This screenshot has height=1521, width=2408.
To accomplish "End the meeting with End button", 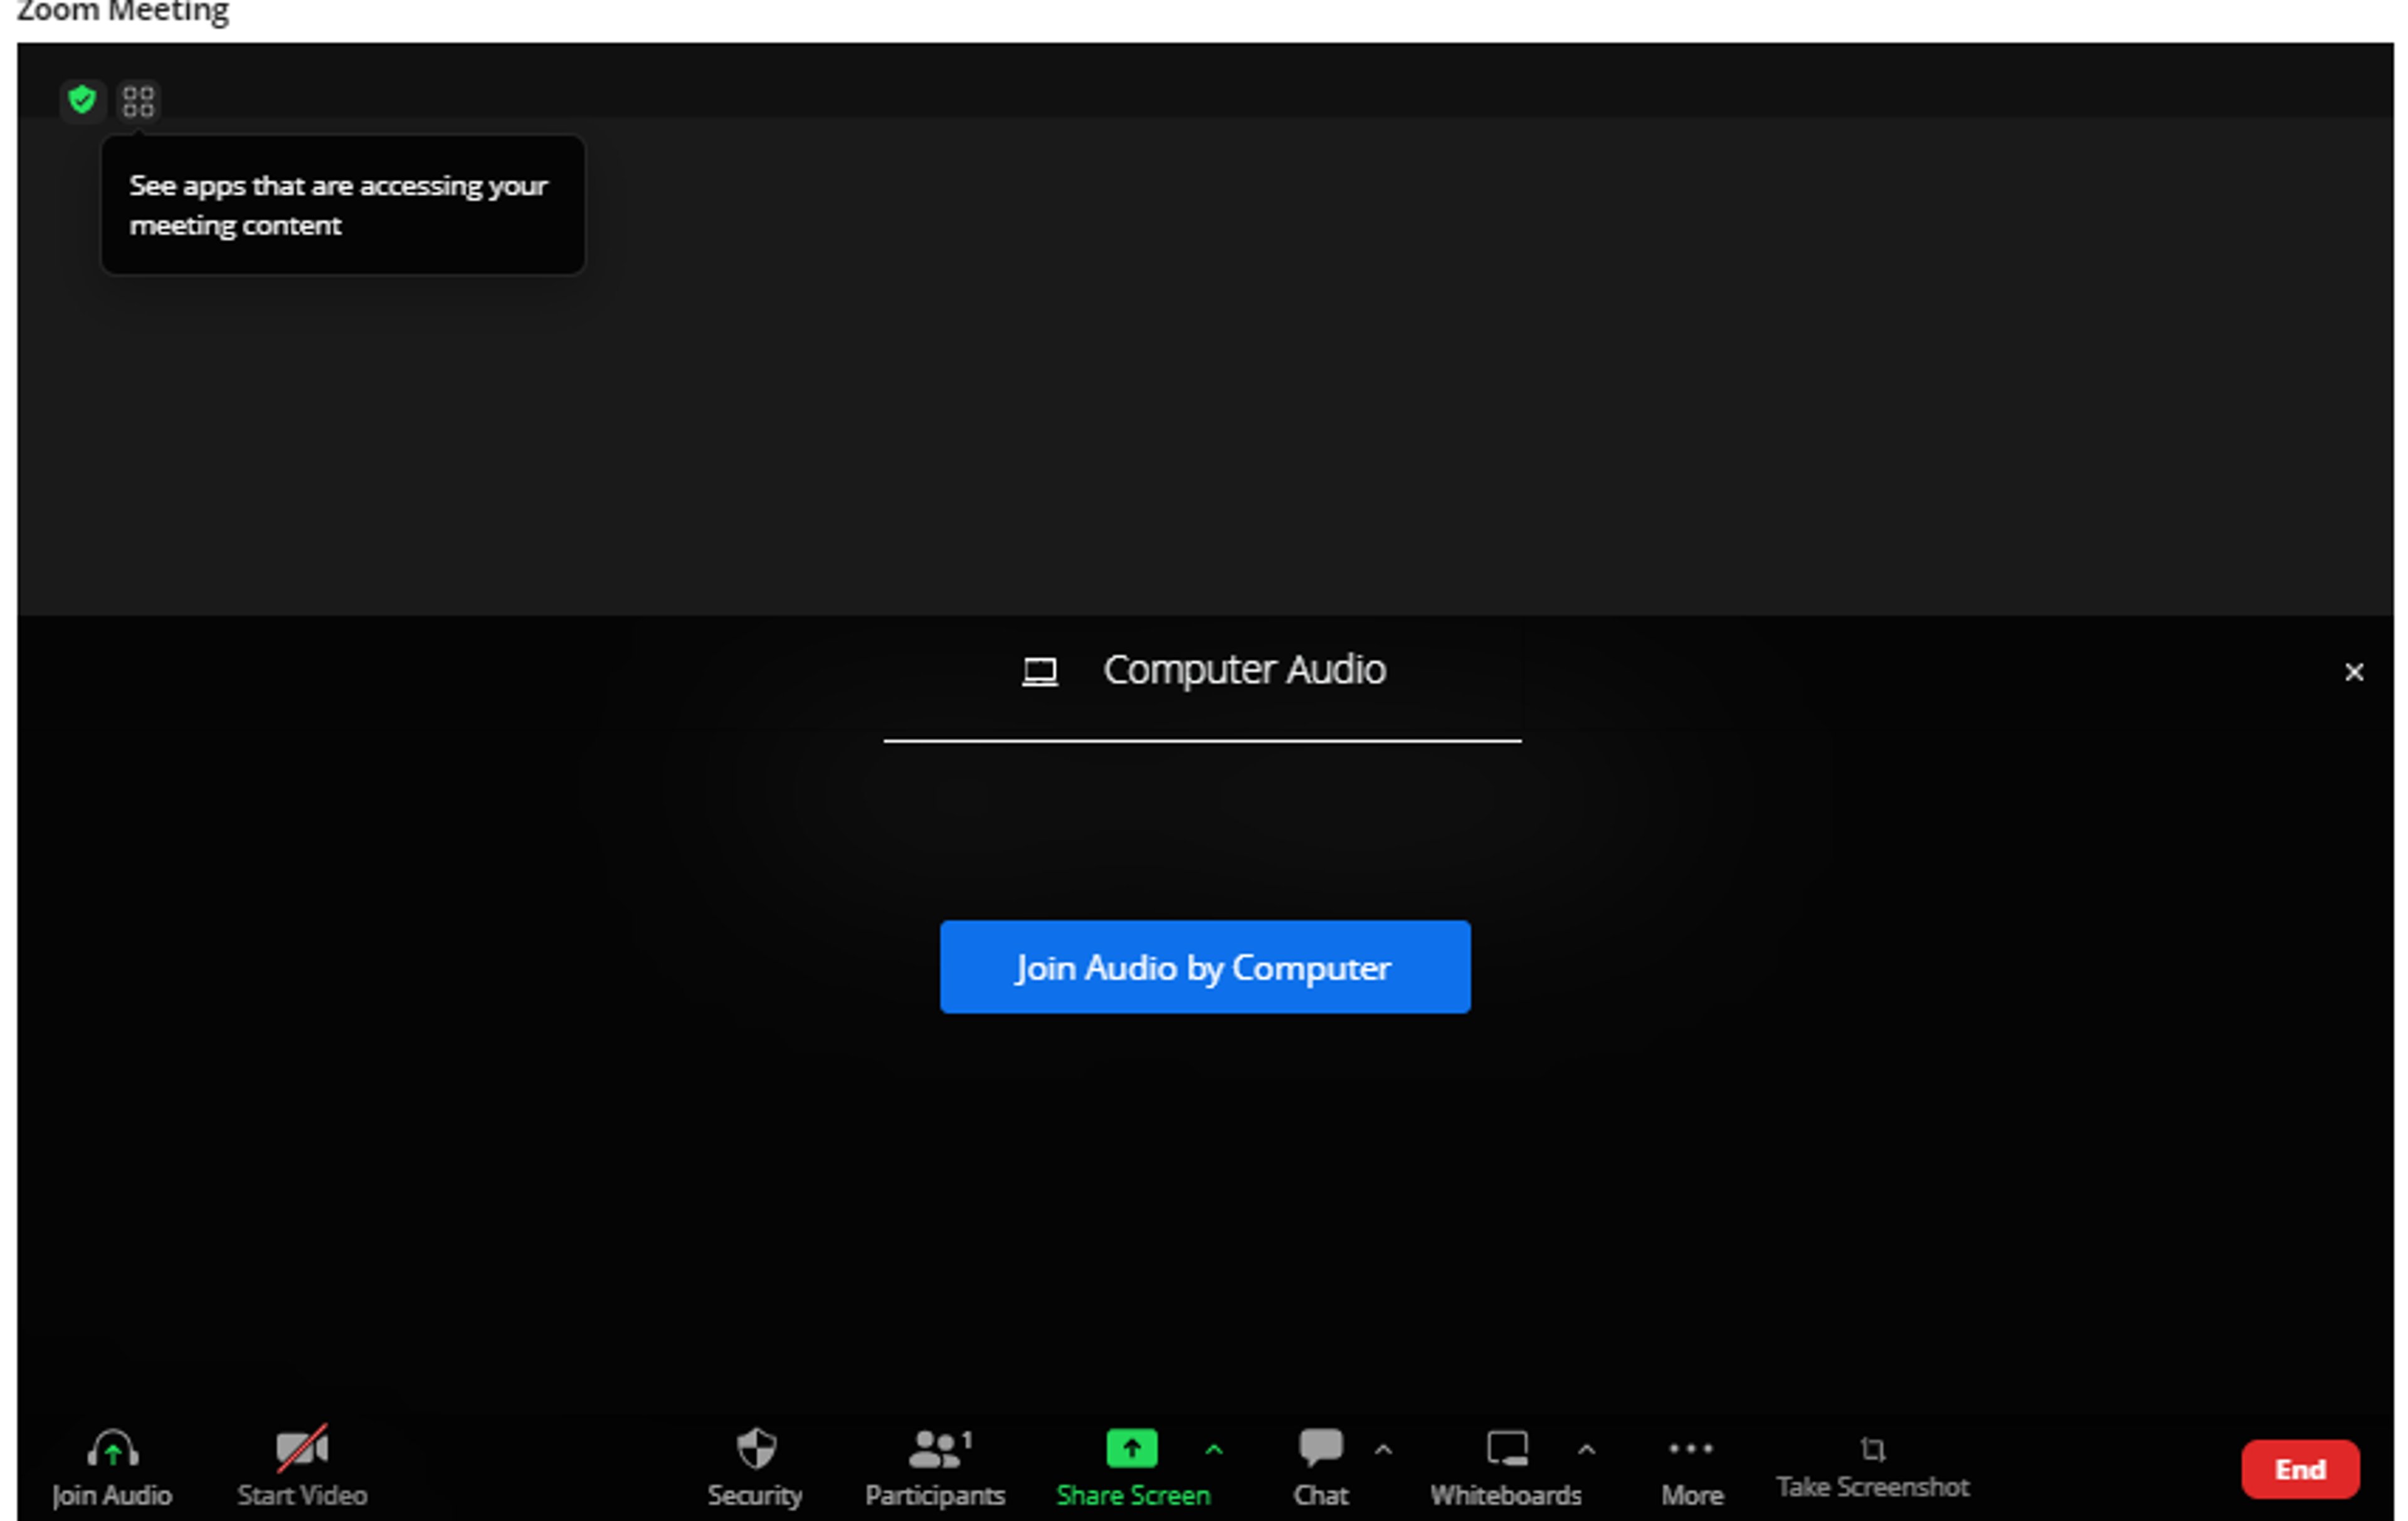I will pyautogui.click(x=2300, y=1469).
